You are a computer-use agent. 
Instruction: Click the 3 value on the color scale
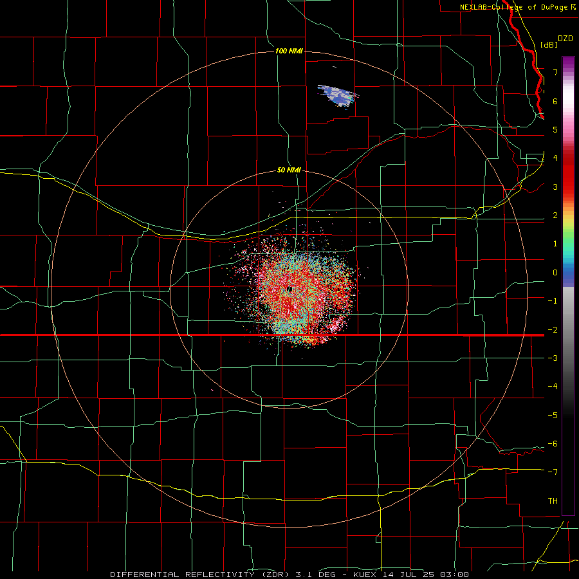coord(555,187)
